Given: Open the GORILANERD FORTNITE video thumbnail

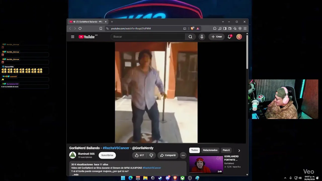Looking at the screenshot, I should click(x=206, y=165).
